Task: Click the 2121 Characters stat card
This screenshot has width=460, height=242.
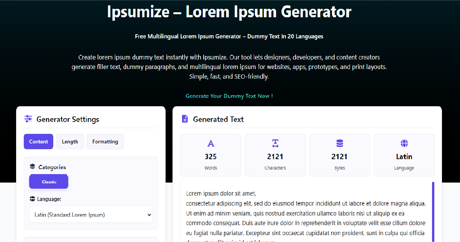Action: point(275,155)
